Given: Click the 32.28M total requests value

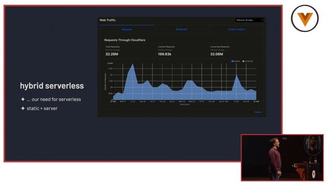Looking at the screenshot, I should tap(112, 54).
